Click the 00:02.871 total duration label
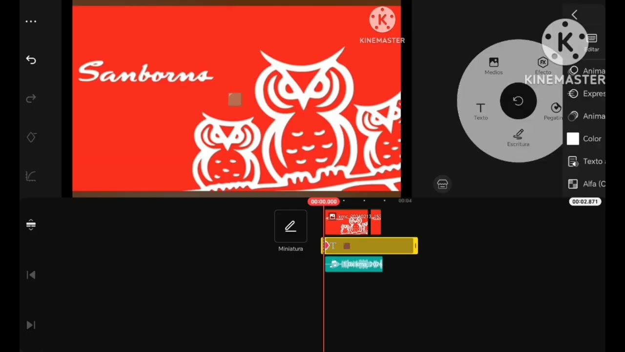Viewport: 625px width, 352px height. click(x=585, y=201)
